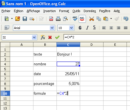This screenshot has width=130, height=110.
Task: Undo the last action icon
Action: click(126, 19)
